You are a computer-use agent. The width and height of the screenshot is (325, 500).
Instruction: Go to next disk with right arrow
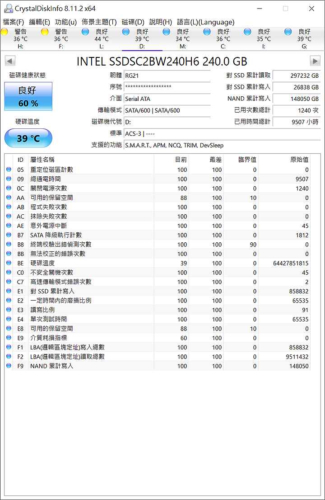click(315, 61)
